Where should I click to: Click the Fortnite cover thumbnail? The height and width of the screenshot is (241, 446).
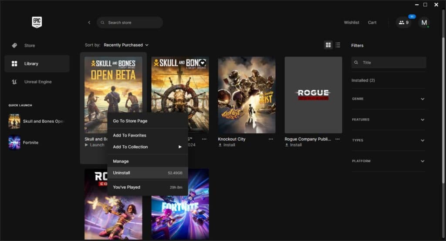pos(180,204)
